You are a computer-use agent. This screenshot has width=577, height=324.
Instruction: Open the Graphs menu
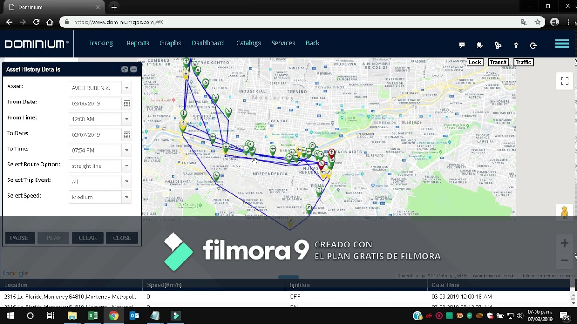coord(170,43)
